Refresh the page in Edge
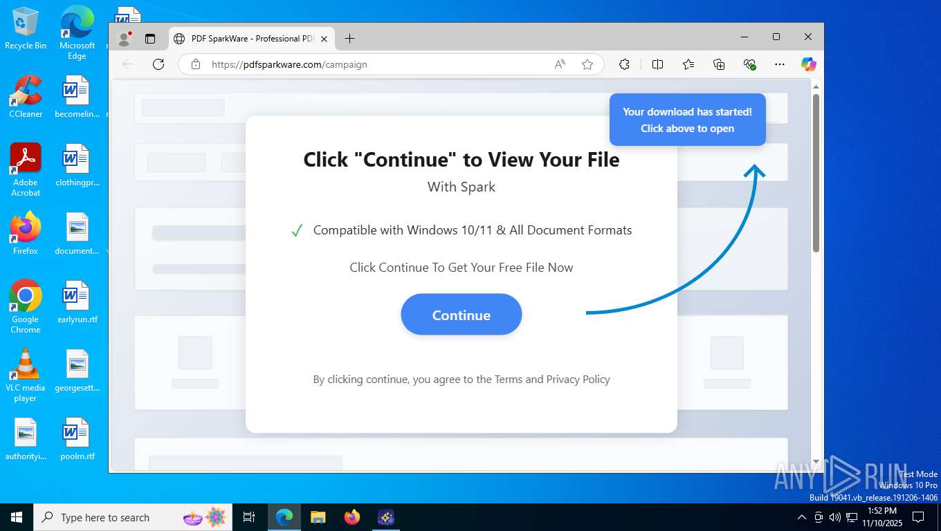Screen dimensions: 941x531 coord(158,64)
